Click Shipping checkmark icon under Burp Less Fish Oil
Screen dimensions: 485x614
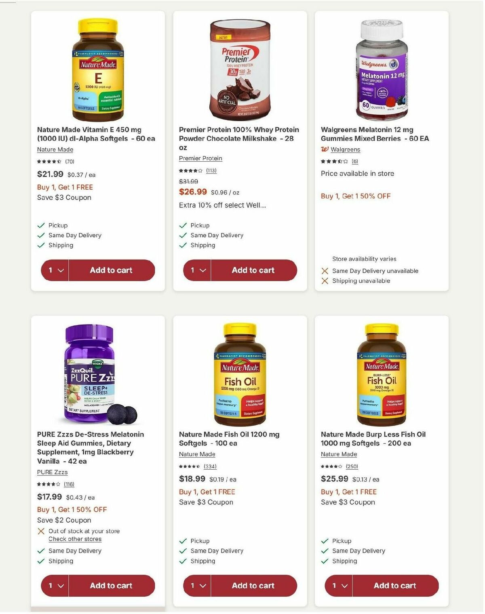coord(324,561)
